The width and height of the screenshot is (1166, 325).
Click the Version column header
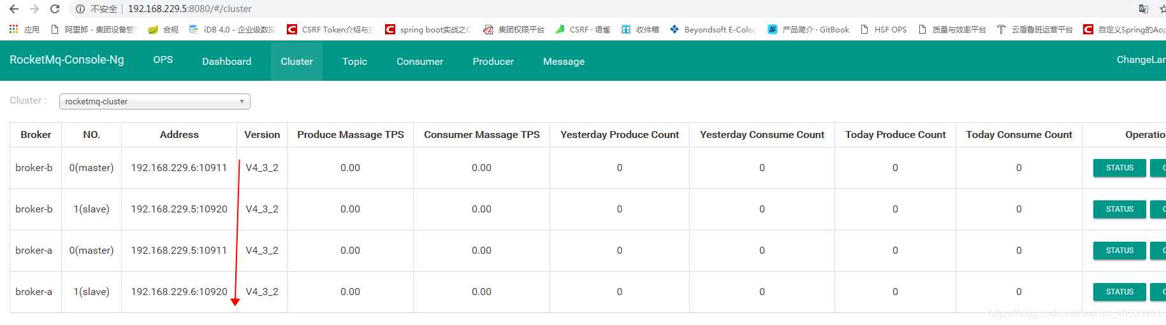tap(262, 135)
